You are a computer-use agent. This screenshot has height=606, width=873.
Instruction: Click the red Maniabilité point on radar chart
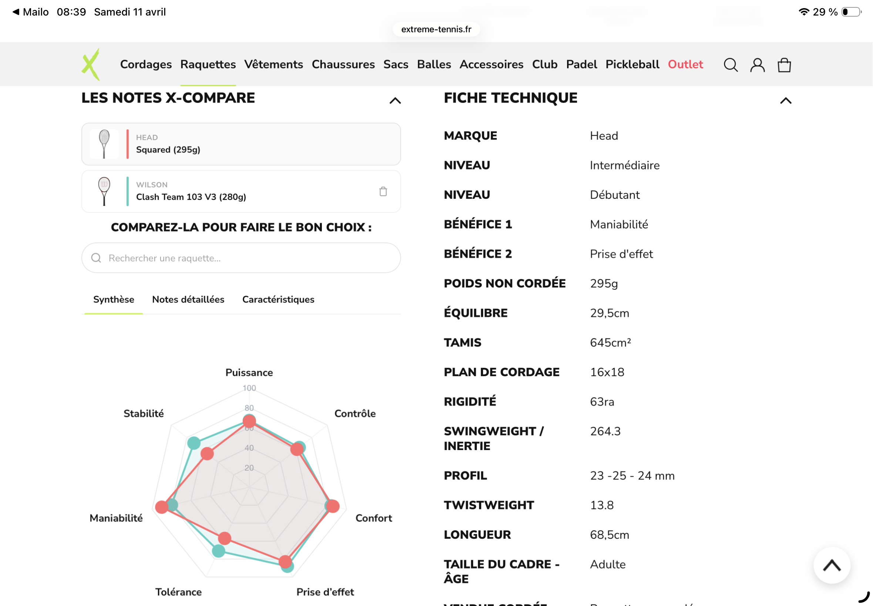coord(162,507)
